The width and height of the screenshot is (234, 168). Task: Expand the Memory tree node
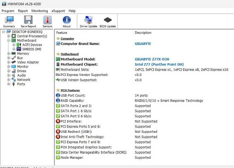point(8,53)
